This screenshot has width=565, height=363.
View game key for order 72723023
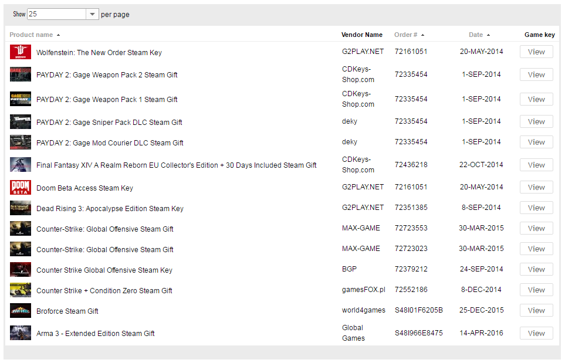[536, 249]
